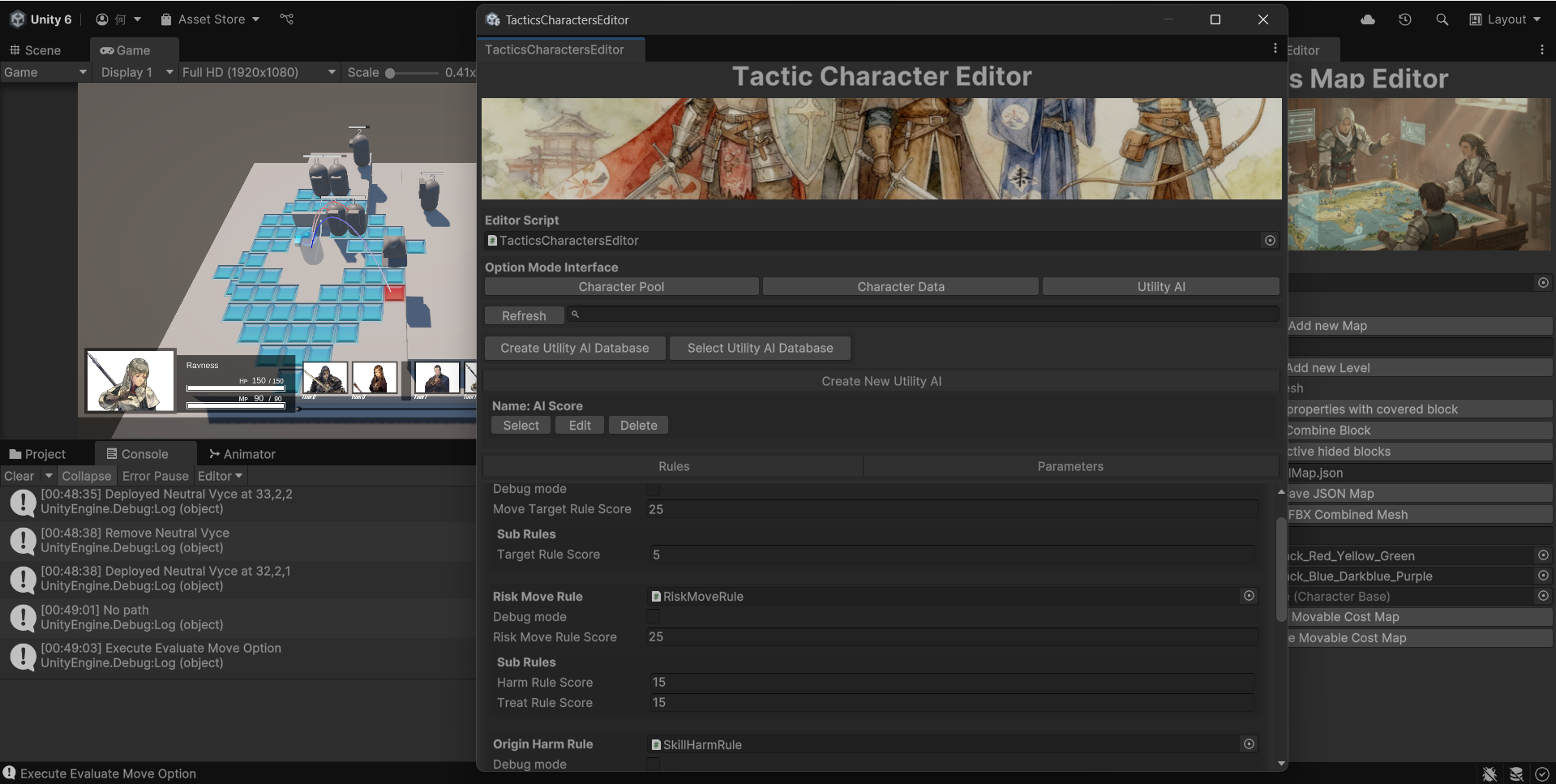Click Select for AI Score

coord(521,426)
